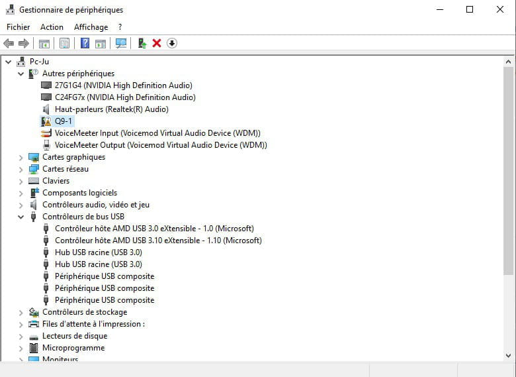Click the back arrow in the toolbar
516x377 pixels.
[x=9, y=43]
